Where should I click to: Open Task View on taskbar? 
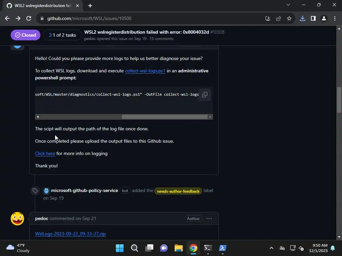[x=149, y=248]
